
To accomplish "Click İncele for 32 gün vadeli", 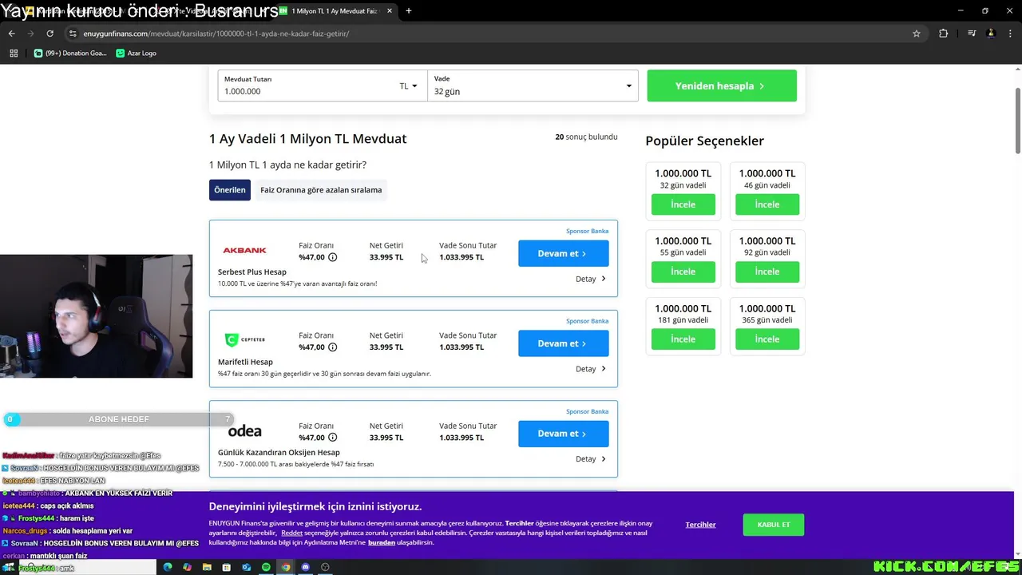I will pyautogui.click(x=683, y=204).
